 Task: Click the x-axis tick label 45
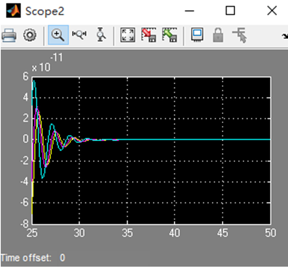(x=223, y=233)
